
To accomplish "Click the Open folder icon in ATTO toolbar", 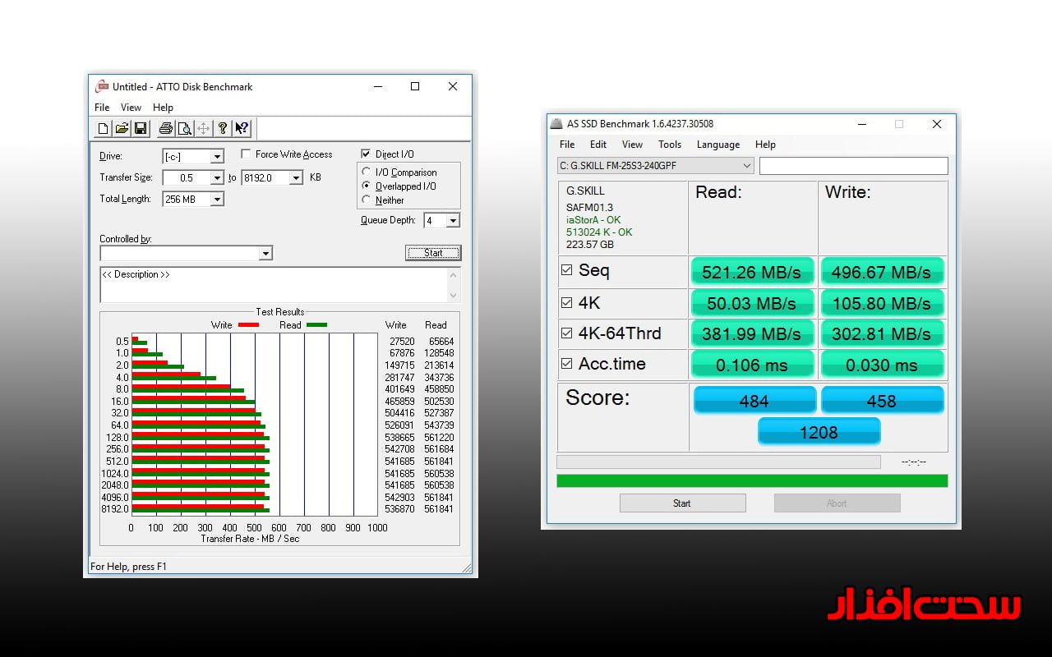I will pos(122,128).
